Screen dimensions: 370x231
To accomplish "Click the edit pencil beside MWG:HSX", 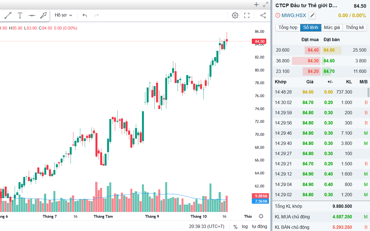I will coord(312,15).
